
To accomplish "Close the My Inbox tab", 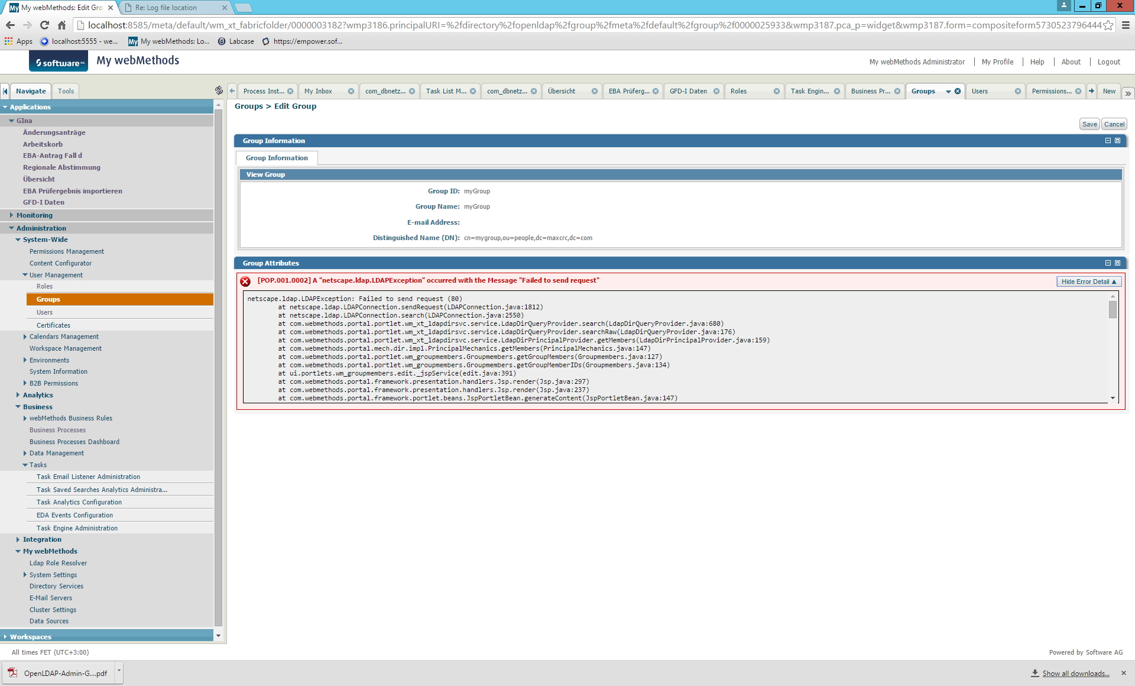I will pos(351,91).
